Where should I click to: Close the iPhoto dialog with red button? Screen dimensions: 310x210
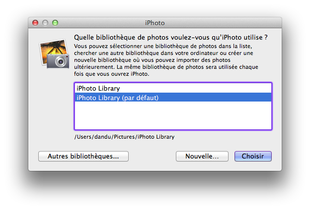[x=35, y=23]
